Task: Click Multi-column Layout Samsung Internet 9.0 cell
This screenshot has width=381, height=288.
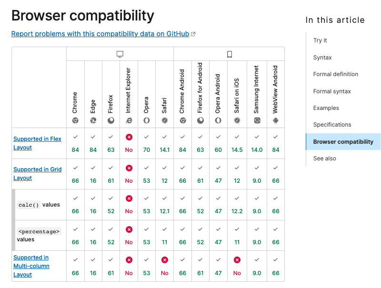Action: (x=257, y=267)
